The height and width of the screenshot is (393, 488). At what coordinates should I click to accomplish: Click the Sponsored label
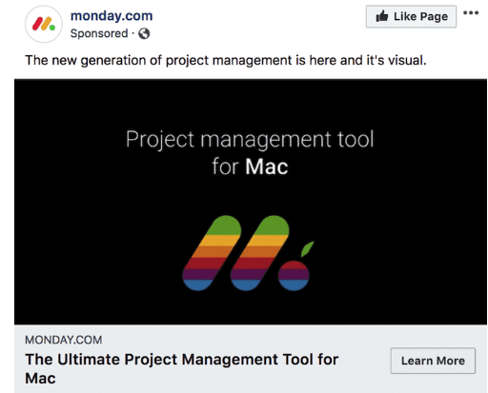pos(99,33)
